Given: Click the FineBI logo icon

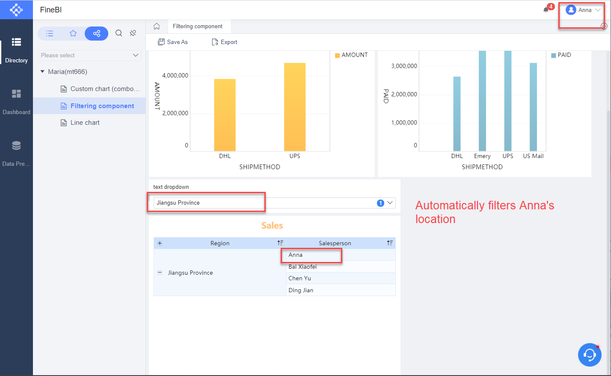Looking at the screenshot, I should 16,9.
